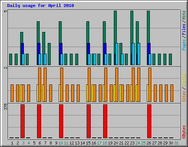The image size is (188, 147).
Task: Click the "Sites" legend label
Action: pos(184,96)
